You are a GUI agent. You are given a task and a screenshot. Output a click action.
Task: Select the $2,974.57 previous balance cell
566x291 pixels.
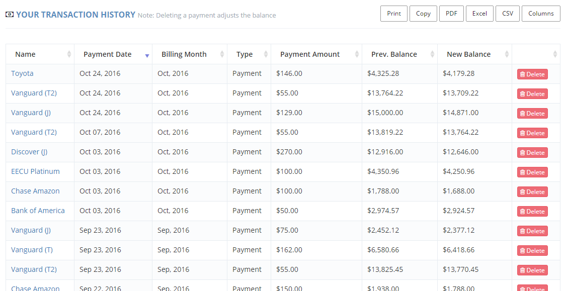tap(399, 211)
